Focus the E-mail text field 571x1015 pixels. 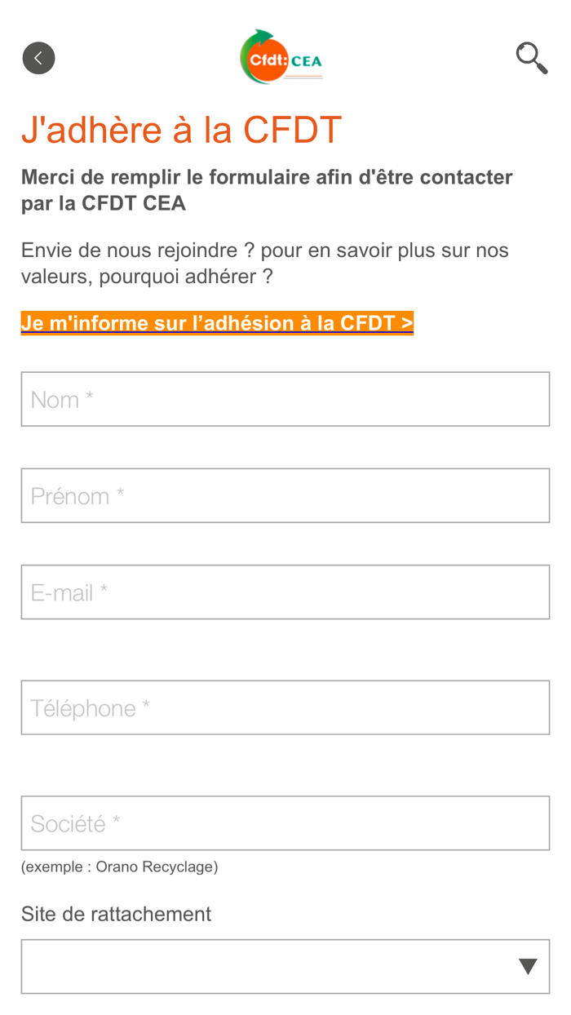coord(285,592)
